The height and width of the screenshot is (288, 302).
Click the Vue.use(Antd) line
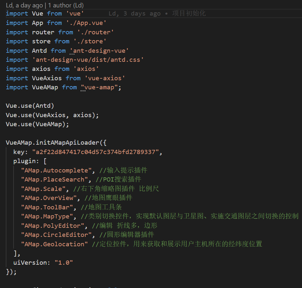click(30, 106)
